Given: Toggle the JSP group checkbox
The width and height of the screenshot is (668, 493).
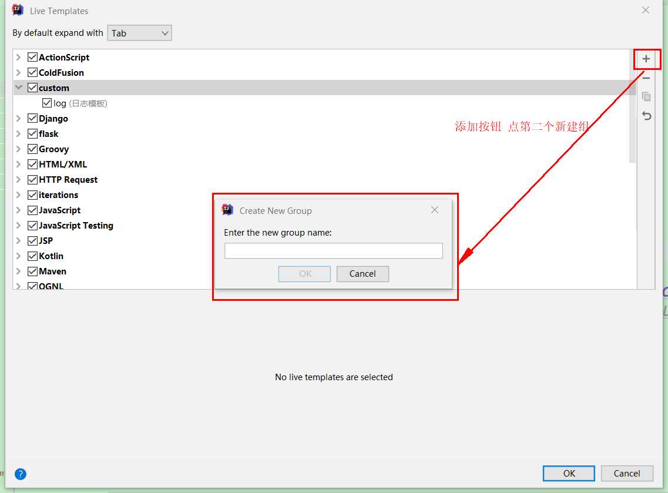Looking at the screenshot, I should [32, 241].
